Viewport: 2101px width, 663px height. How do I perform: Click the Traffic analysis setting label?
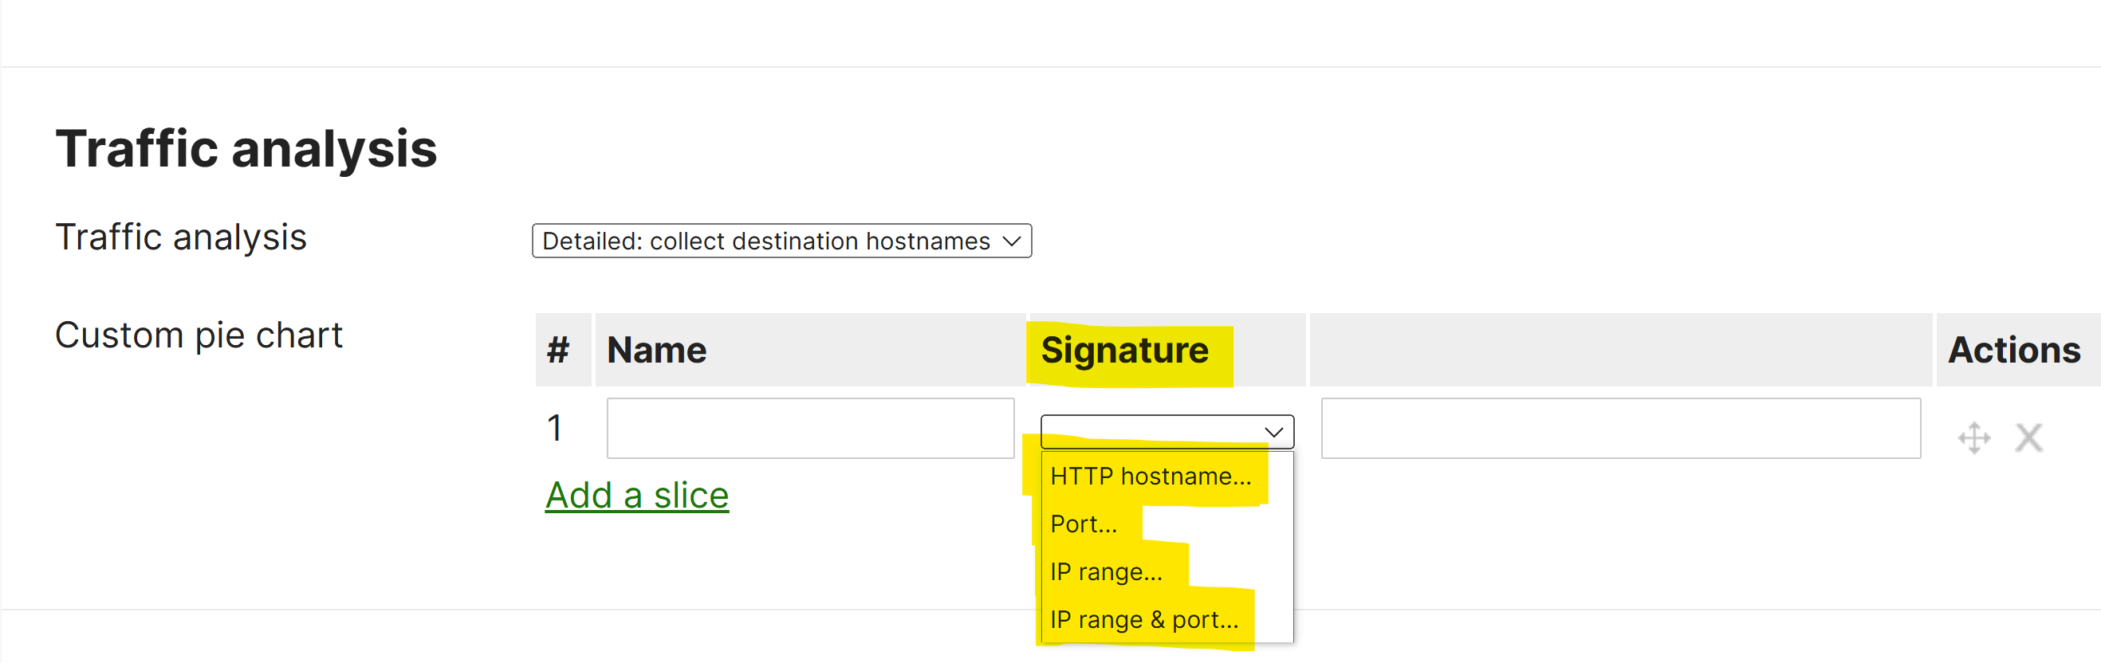point(180,237)
